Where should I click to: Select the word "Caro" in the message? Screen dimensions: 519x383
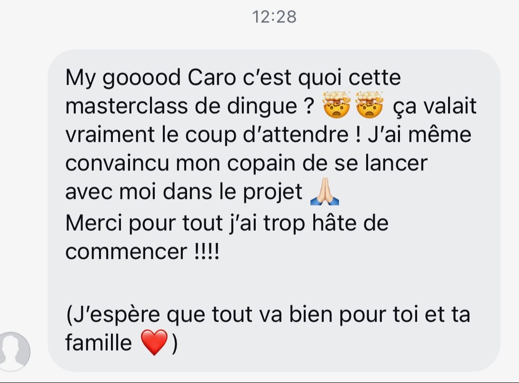(212, 78)
